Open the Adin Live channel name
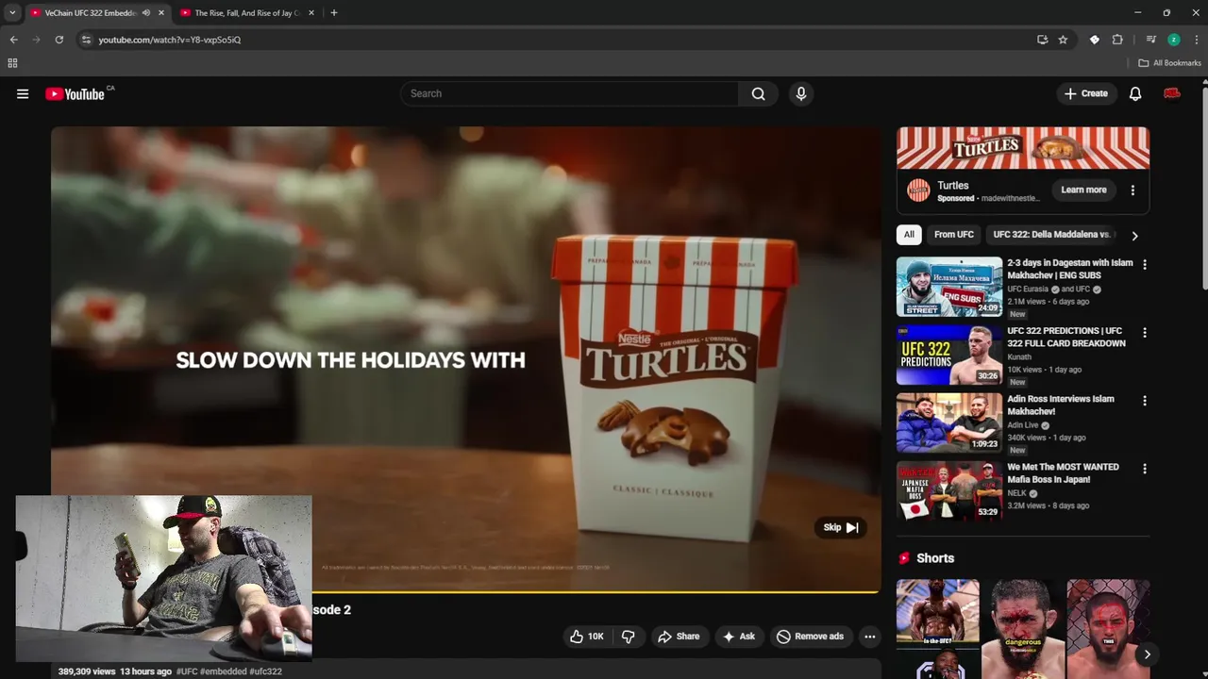The width and height of the screenshot is (1208, 679). (1023, 425)
